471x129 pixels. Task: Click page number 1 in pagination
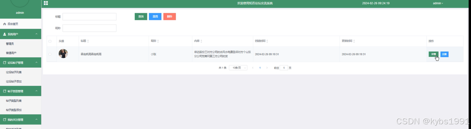click(x=260, y=68)
